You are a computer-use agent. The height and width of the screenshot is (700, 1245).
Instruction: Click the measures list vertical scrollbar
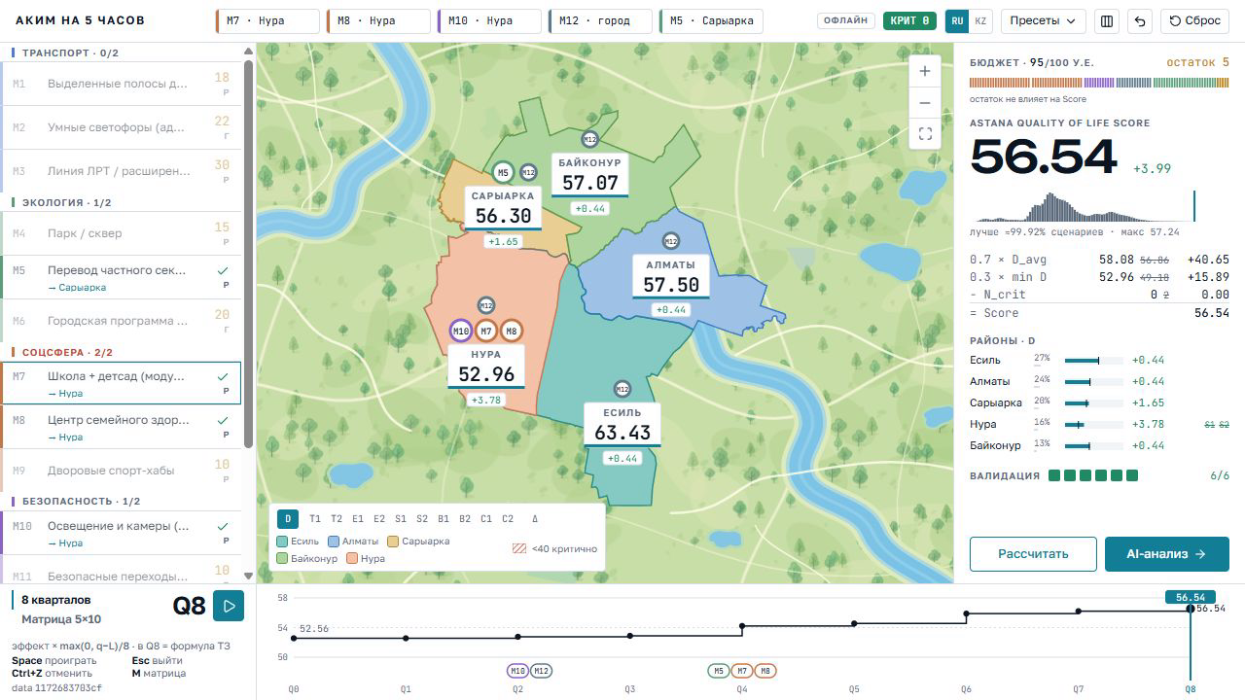(248, 253)
